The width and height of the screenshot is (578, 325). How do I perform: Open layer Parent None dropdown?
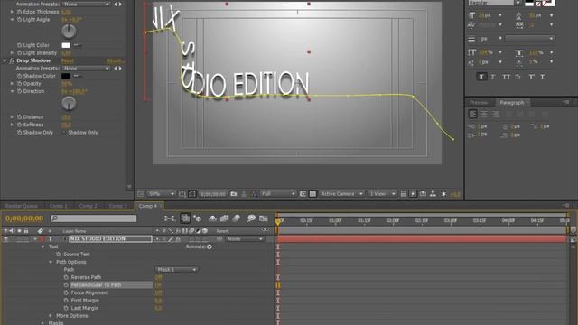(245, 239)
